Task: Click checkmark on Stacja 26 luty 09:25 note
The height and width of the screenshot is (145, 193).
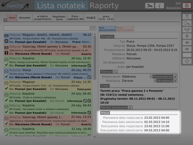Action: tap(6, 76)
